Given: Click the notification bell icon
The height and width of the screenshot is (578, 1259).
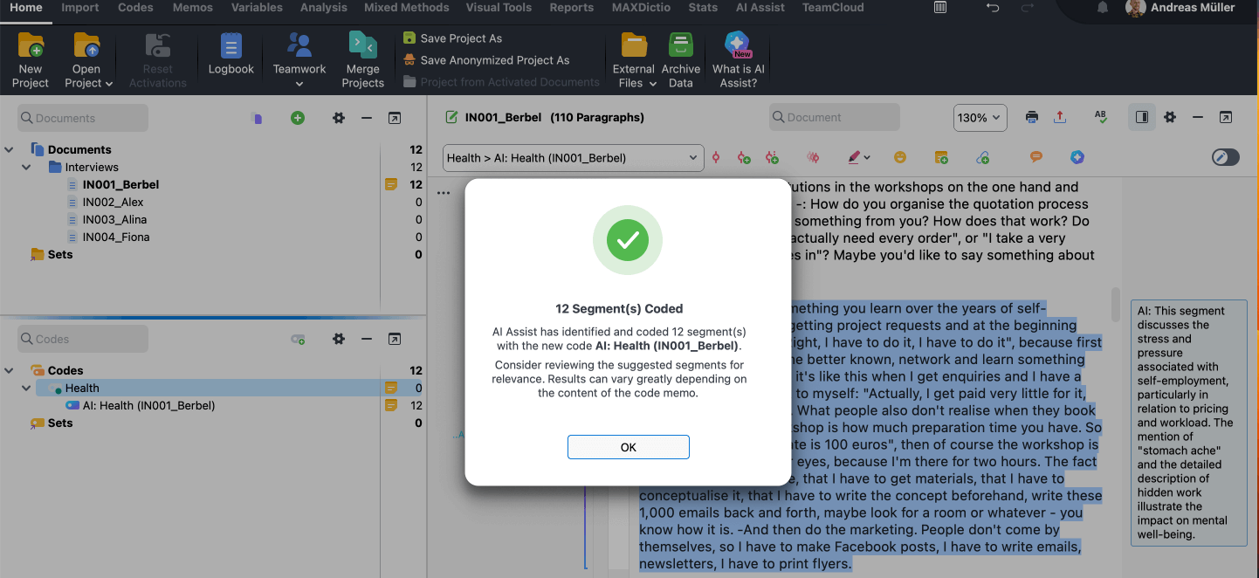Looking at the screenshot, I should pyautogui.click(x=1103, y=8).
